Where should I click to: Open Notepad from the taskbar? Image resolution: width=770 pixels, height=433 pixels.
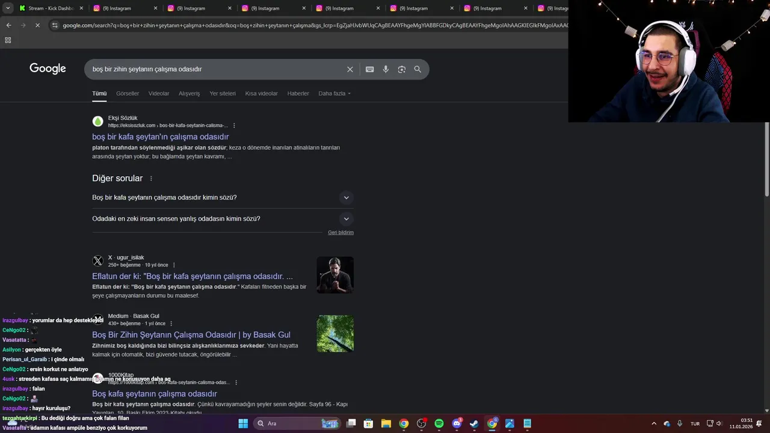click(x=527, y=423)
